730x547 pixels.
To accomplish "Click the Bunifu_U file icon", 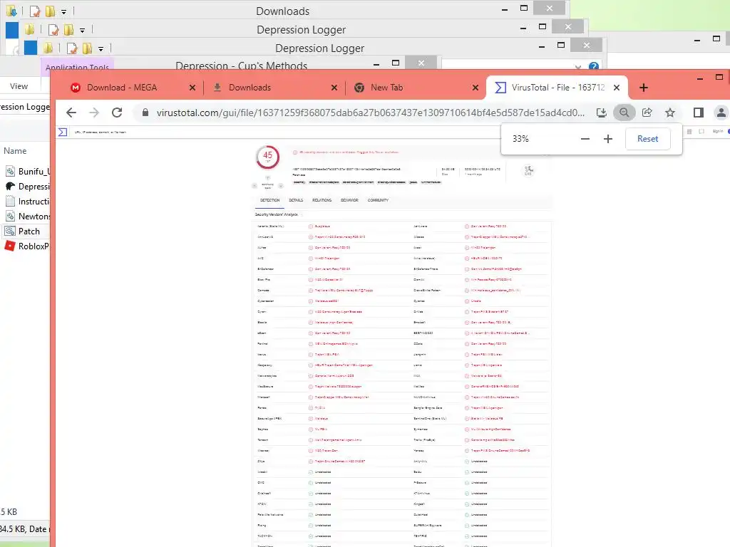I will [x=10, y=171].
